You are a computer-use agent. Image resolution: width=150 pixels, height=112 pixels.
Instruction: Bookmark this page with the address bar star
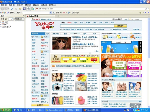click(x=146, y=9)
